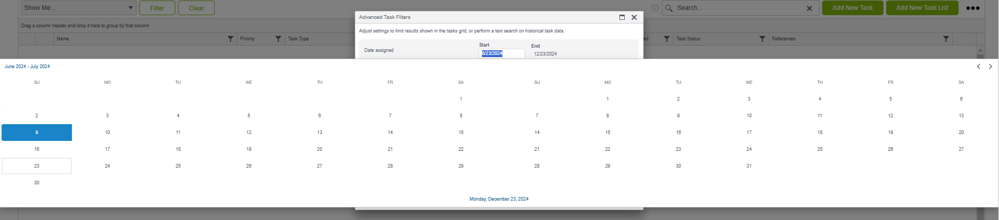
Task: Go to the next calendar month
Action: click(x=990, y=67)
